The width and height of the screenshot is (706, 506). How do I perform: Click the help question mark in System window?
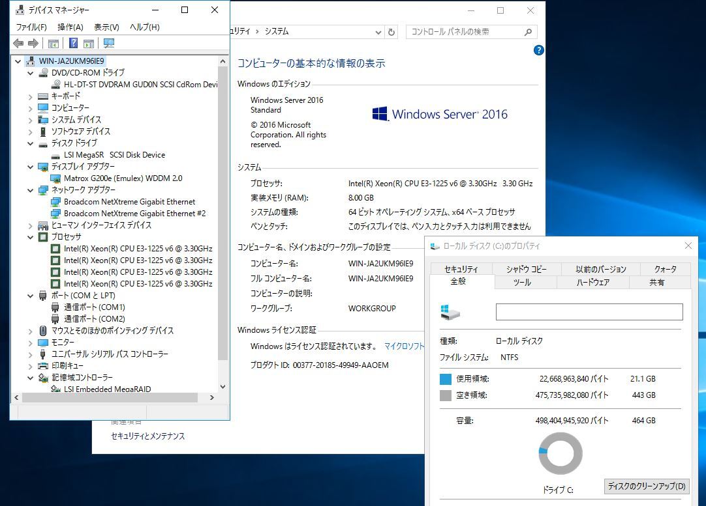click(x=538, y=50)
